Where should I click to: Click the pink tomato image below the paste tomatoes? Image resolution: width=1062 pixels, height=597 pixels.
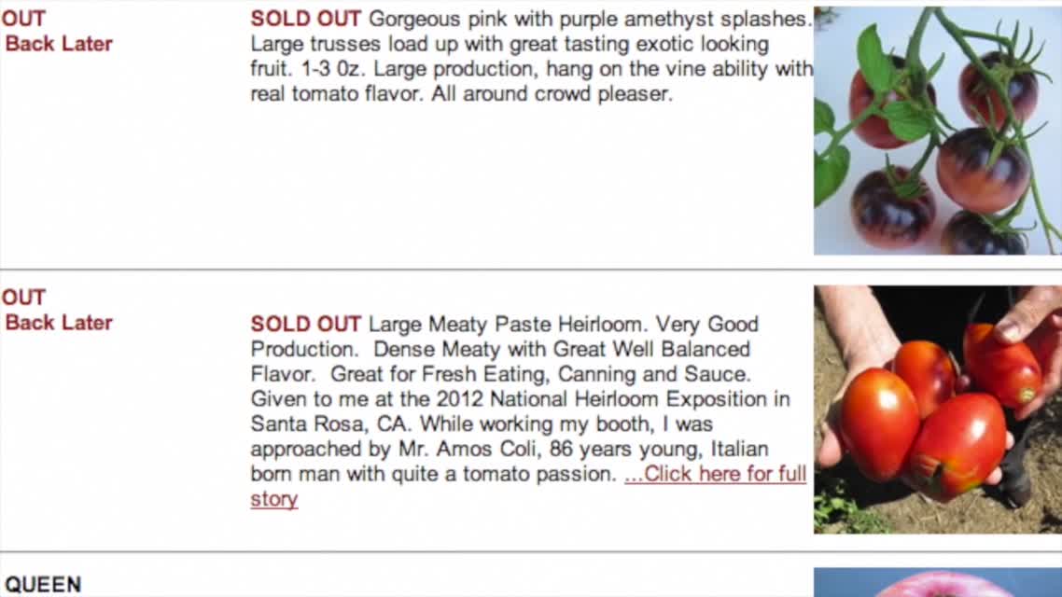(937, 583)
